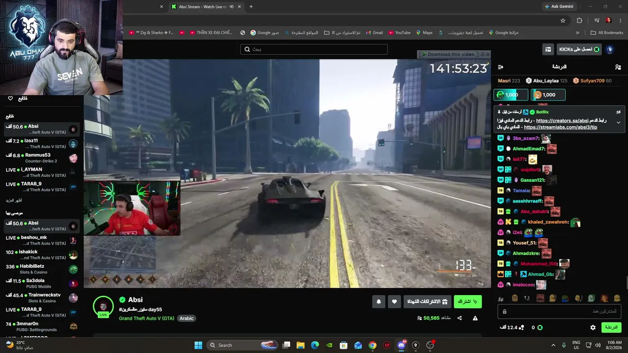Open Discord from the taskbar
The height and width of the screenshot is (353, 628).
pyautogui.click(x=401, y=345)
